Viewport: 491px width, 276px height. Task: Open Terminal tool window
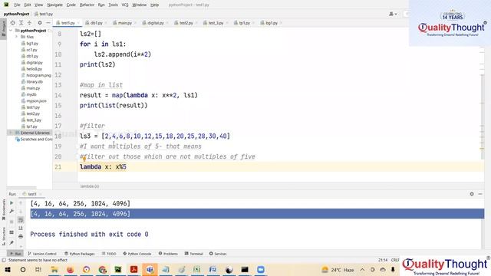(x=194, y=254)
